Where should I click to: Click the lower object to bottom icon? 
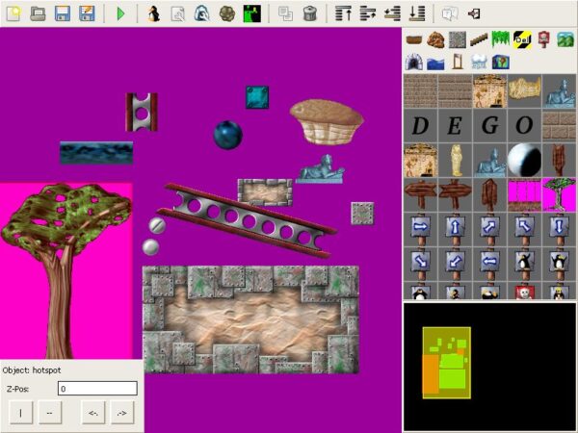click(x=417, y=13)
